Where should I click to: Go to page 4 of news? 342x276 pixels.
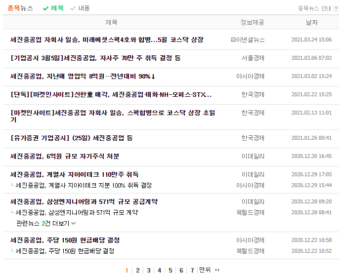[x=160, y=271]
